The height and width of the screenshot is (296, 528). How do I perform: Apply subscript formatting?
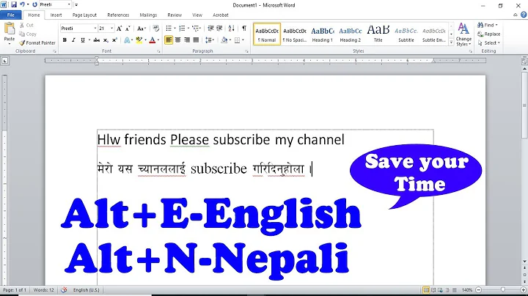(106, 40)
